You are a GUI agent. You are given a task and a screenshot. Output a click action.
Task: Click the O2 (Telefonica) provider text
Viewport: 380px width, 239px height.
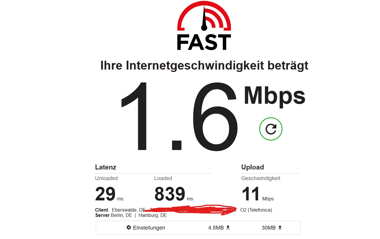[256, 210]
